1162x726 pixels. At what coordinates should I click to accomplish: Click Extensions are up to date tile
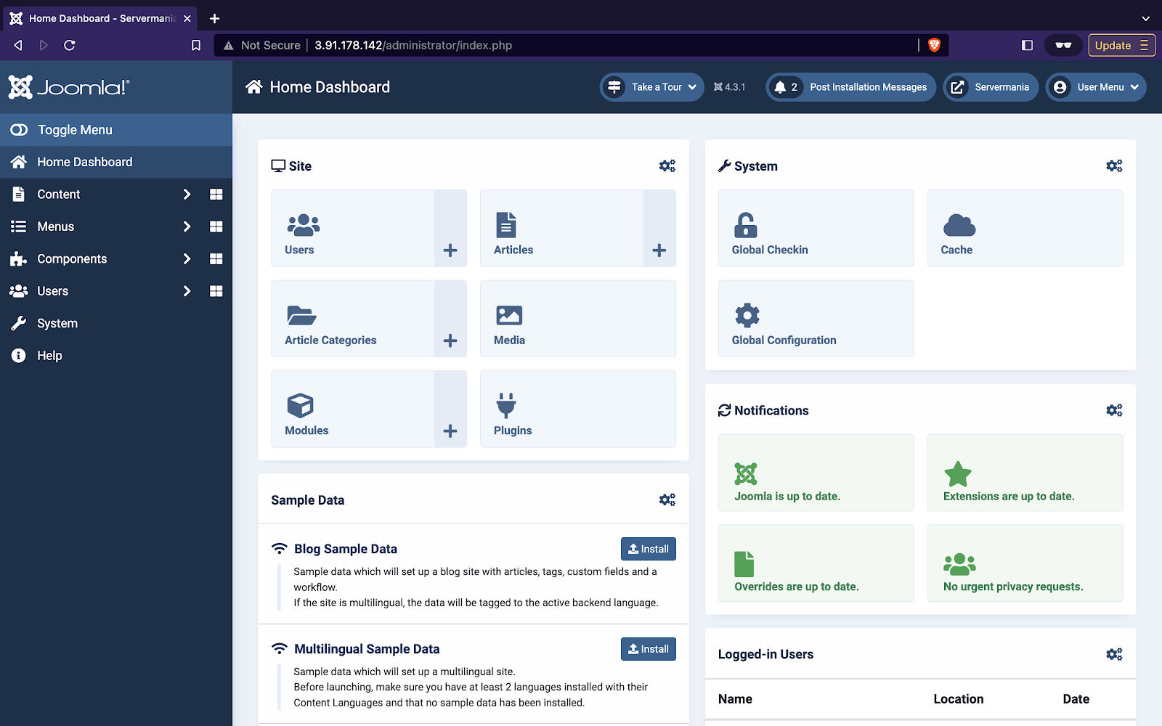pyautogui.click(x=1025, y=473)
